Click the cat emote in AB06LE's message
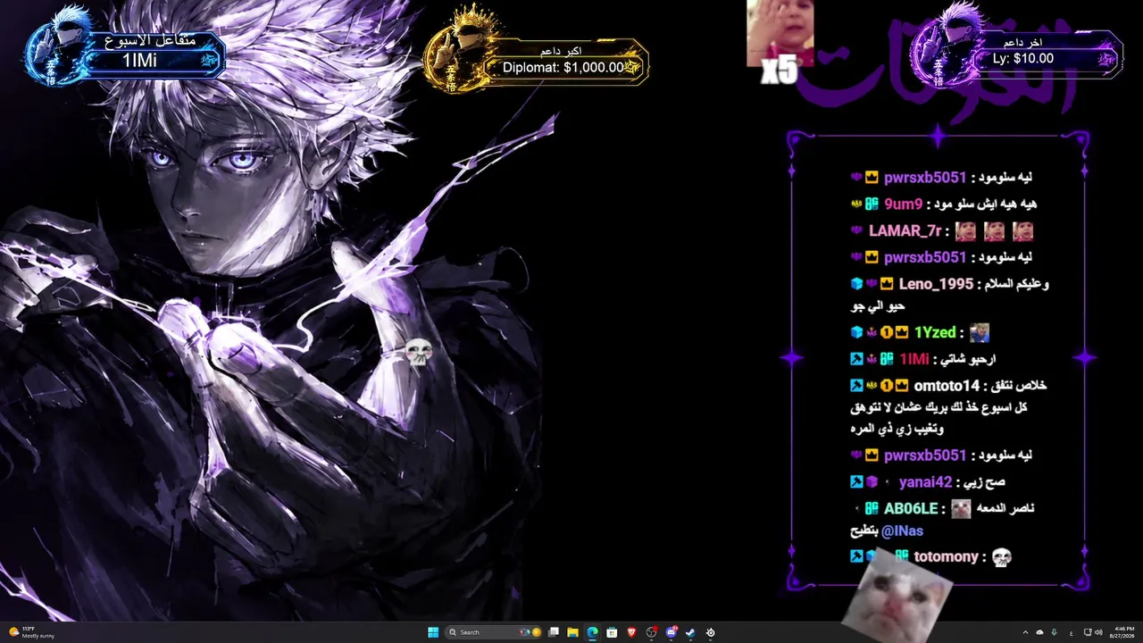This screenshot has width=1143, height=643. pos(961,509)
